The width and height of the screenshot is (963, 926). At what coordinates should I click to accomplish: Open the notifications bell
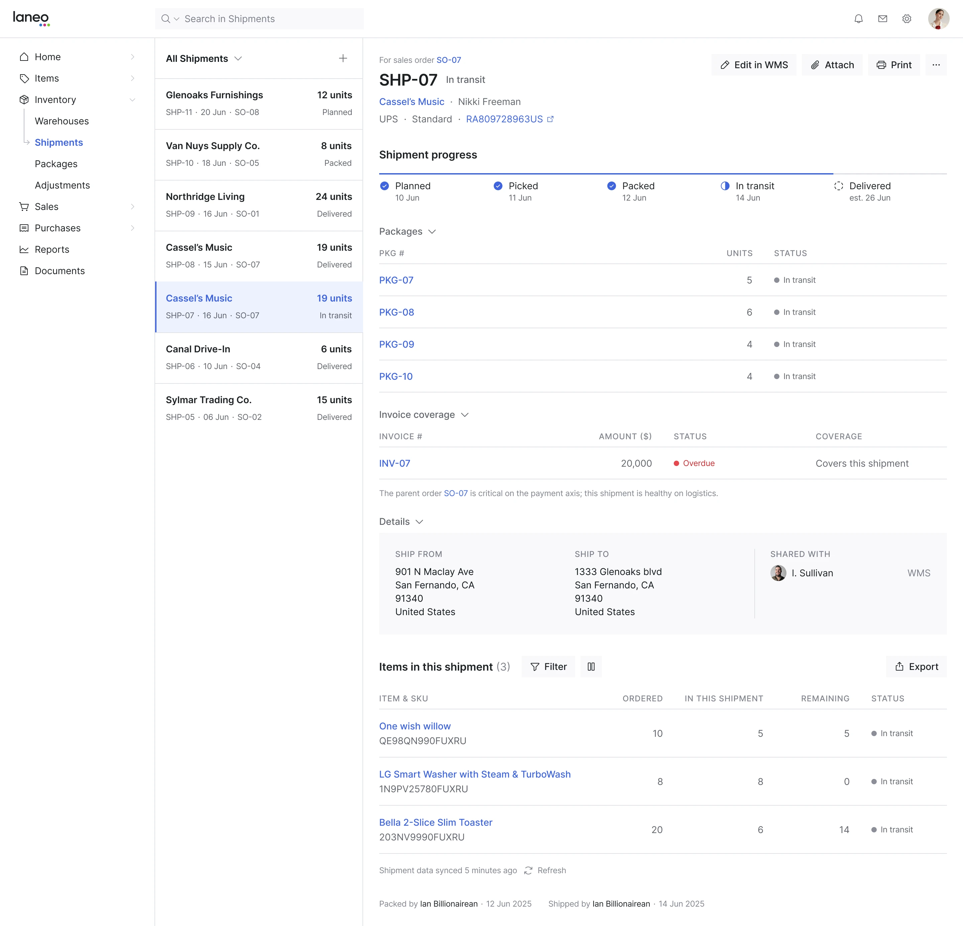(x=858, y=19)
